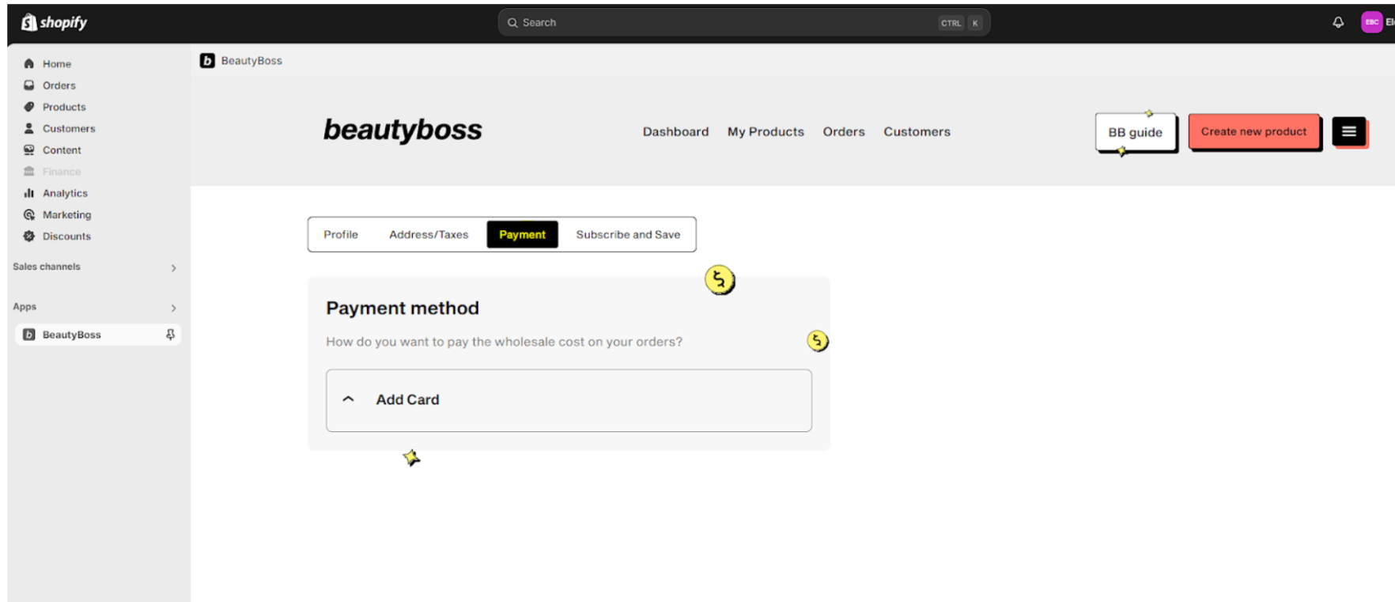The width and height of the screenshot is (1395, 602).
Task: Click the Home icon in sidebar
Action: point(29,63)
